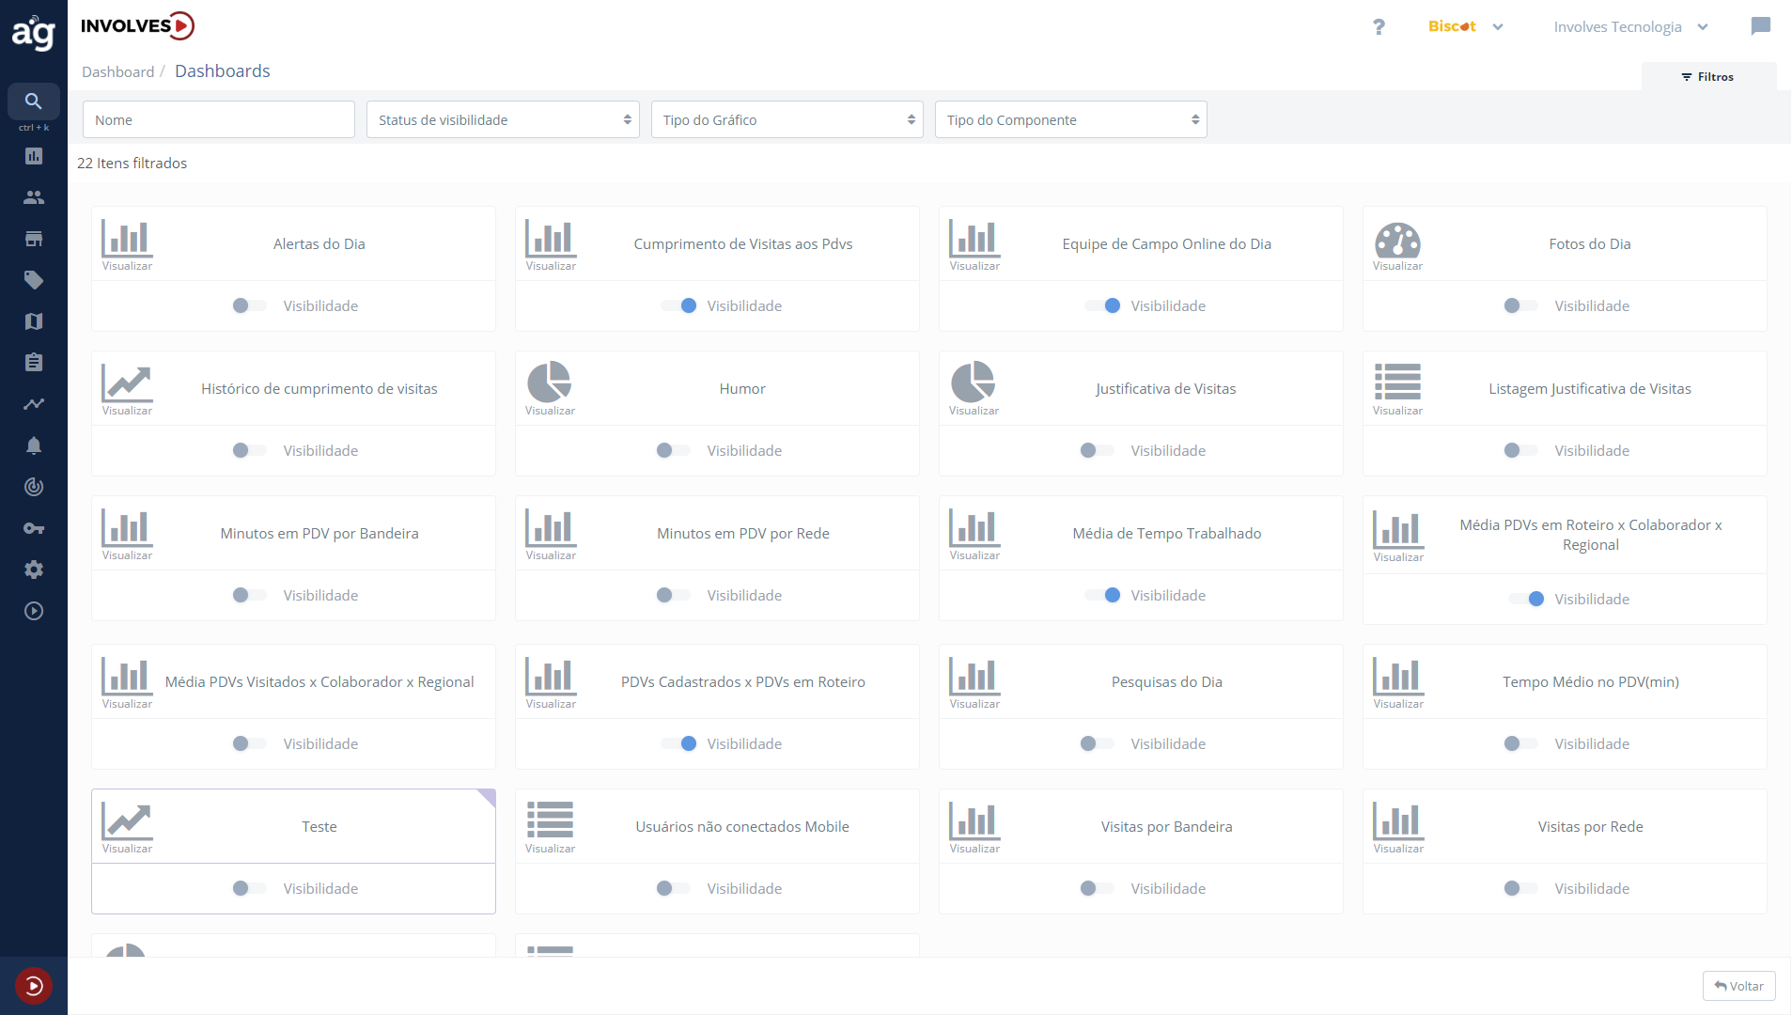
Task: View the Pesquisas do Dia bar chart
Action: 974,677
